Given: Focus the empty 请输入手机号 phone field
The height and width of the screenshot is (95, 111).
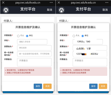Looking at the screenshot, I should pos(32,42).
